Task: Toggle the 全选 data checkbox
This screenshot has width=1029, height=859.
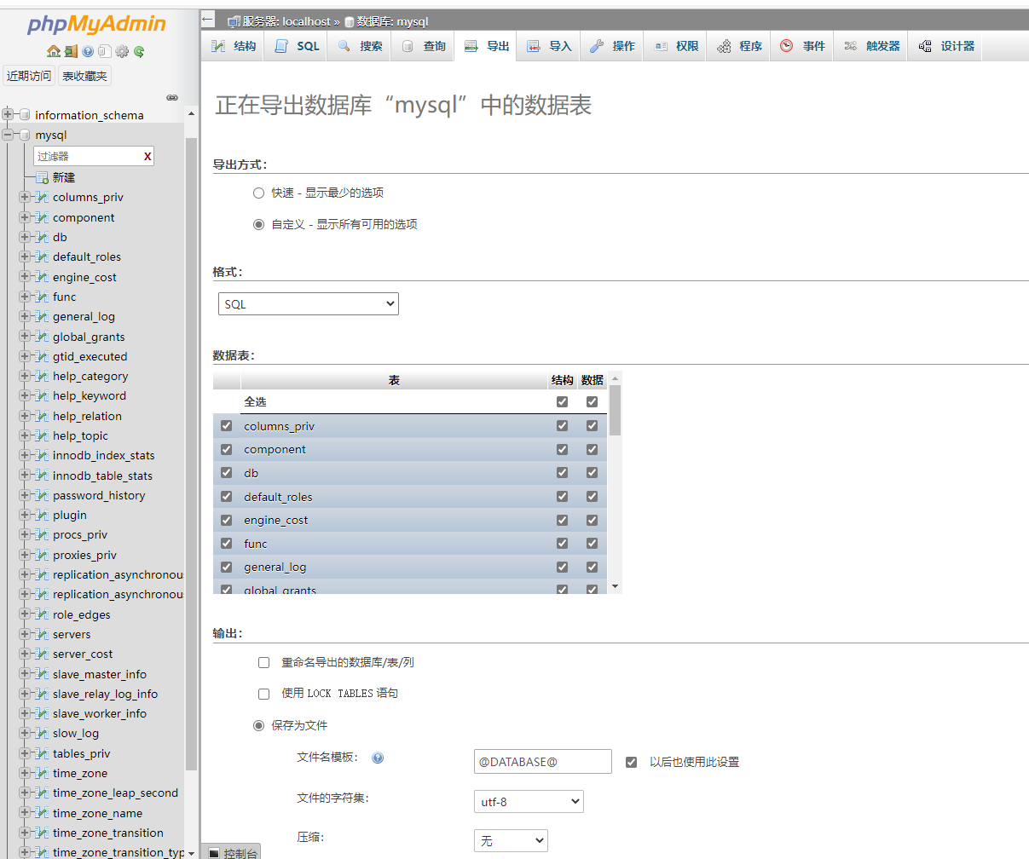Action: [592, 401]
